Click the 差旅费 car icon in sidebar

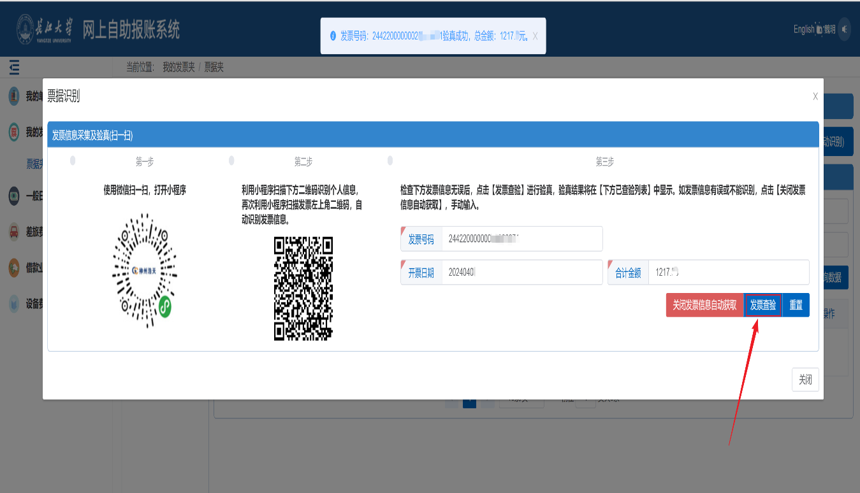click(x=14, y=232)
